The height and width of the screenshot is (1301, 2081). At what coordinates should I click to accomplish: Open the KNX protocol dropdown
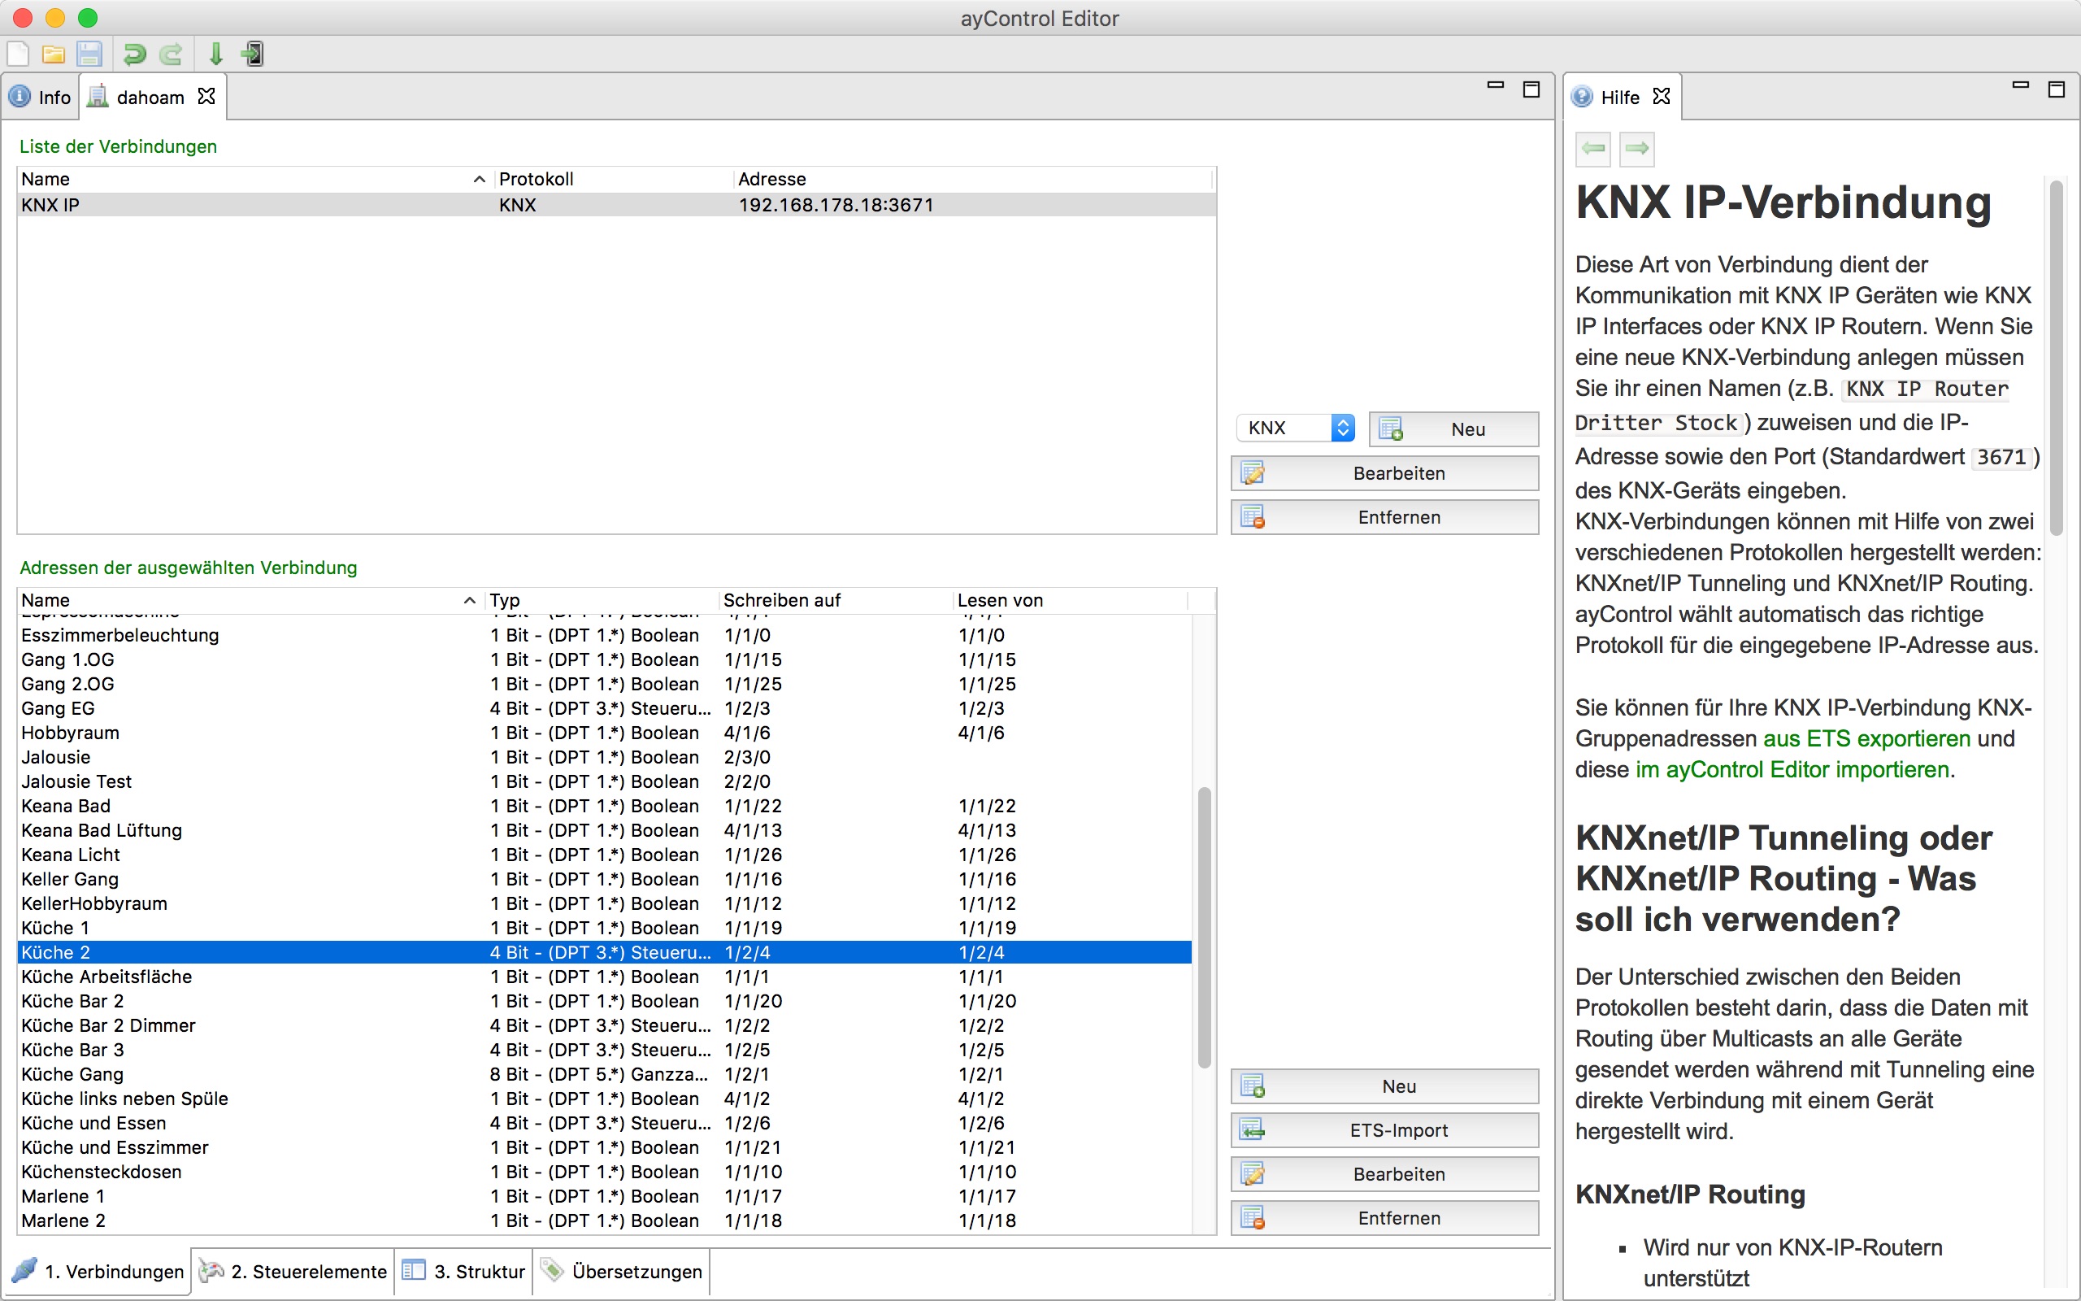[x=1295, y=428]
